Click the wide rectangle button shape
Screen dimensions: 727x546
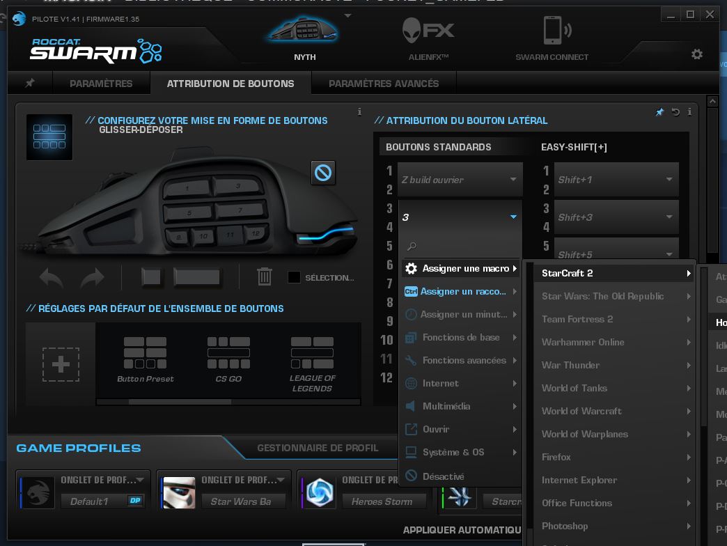196,277
